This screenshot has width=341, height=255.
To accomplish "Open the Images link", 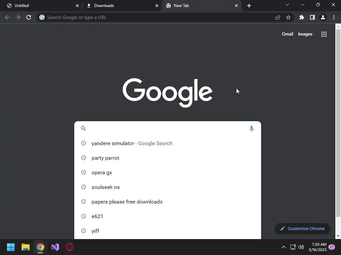I will [x=305, y=34].
